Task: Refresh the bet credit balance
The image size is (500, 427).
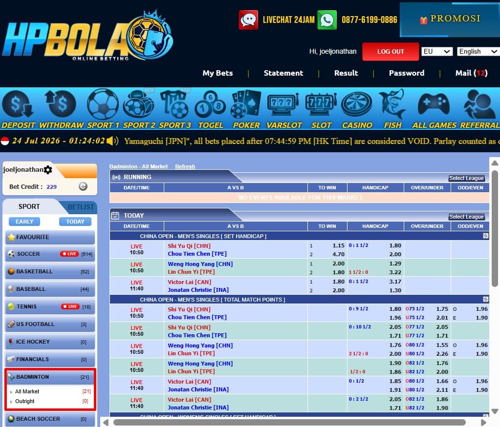Action: click(x=83, y=186)
